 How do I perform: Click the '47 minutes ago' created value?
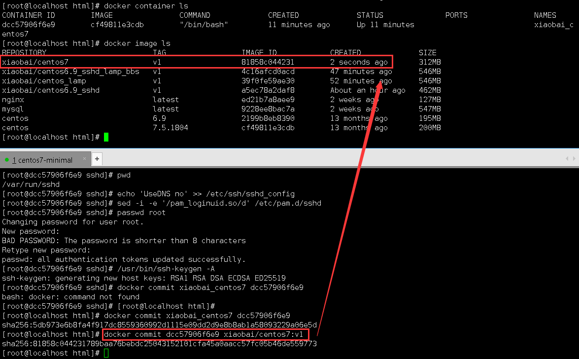(361, 72)
